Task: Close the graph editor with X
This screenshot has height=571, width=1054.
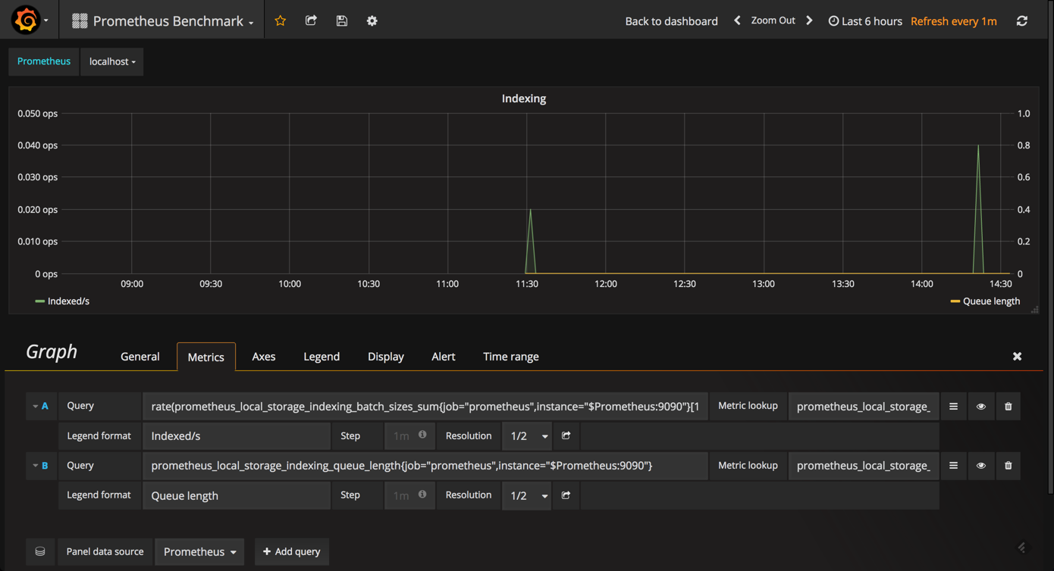Action: pos(1018,356)
